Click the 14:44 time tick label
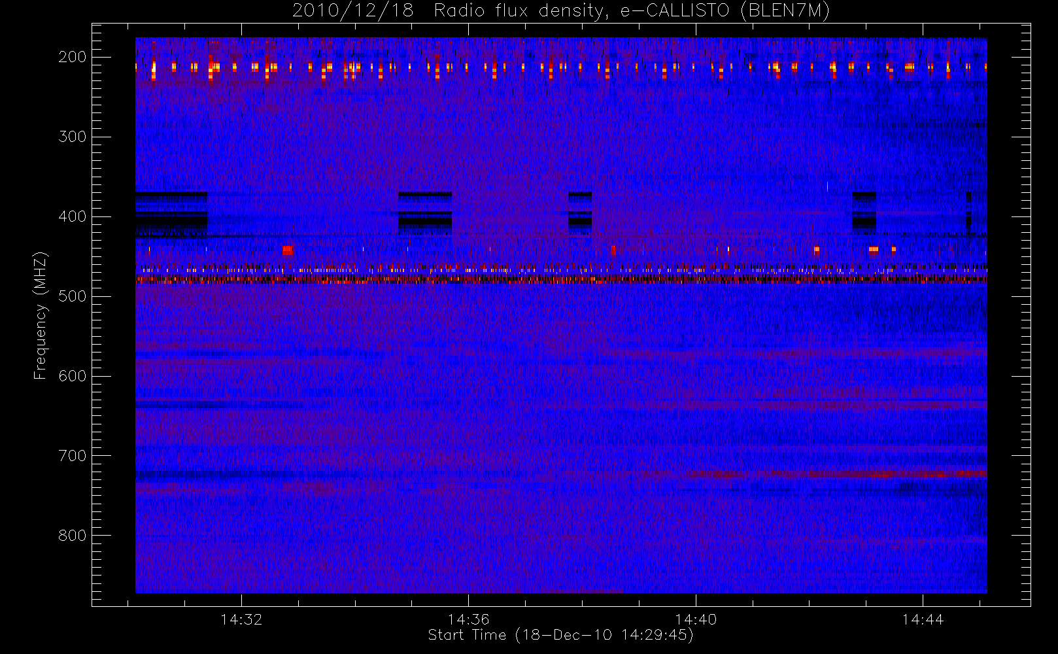 (x=923, y=619)
